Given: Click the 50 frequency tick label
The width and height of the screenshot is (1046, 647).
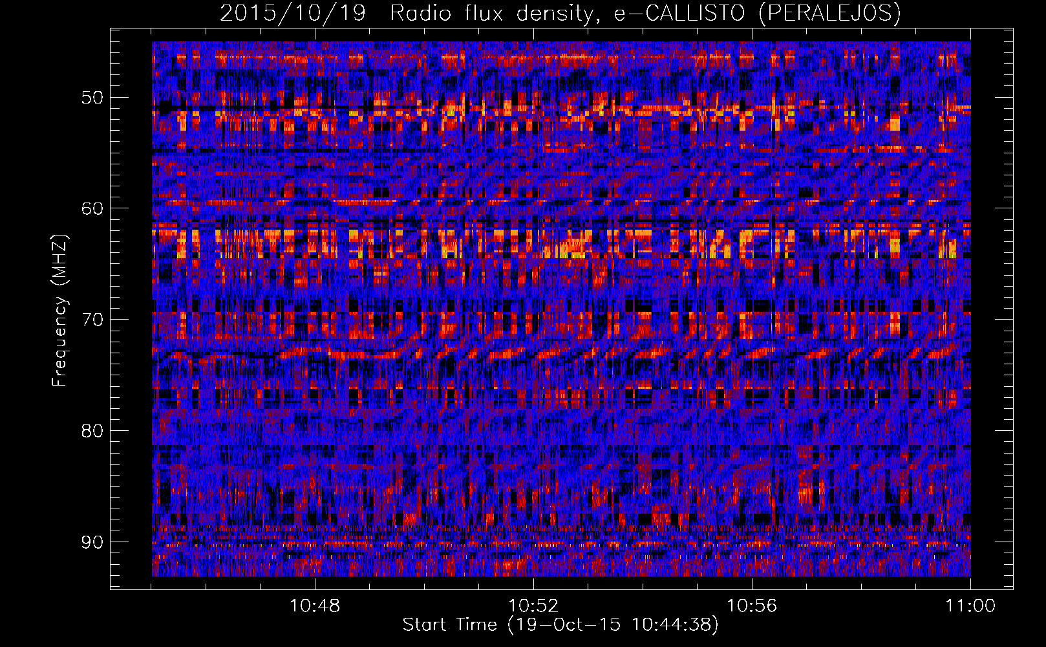Looking at the screenshot, I should [x=92, y=98].
